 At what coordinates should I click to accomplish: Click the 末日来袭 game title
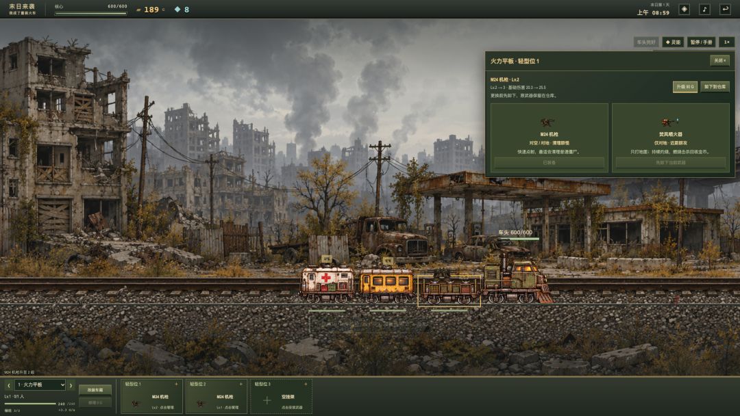click(x=22, y=7)
